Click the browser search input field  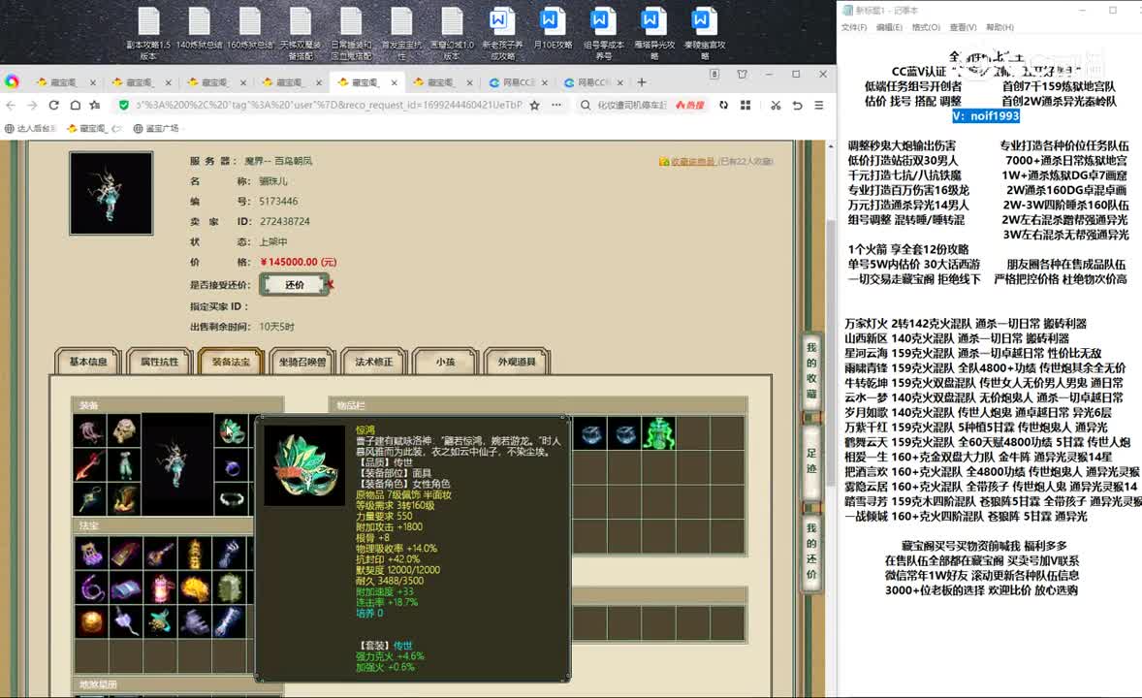pyautogui.click(x=632, y=105)
